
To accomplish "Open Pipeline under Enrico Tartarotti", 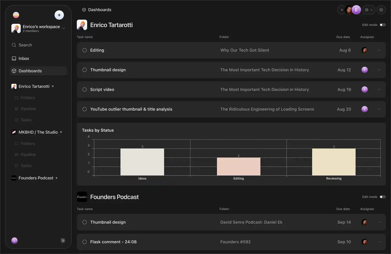I will click(x=28, y=109).
